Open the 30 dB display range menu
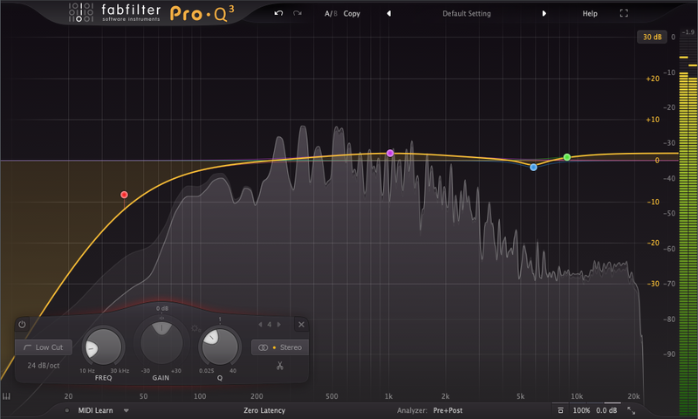This screenshot has width=698, height=419. [652, 37]
